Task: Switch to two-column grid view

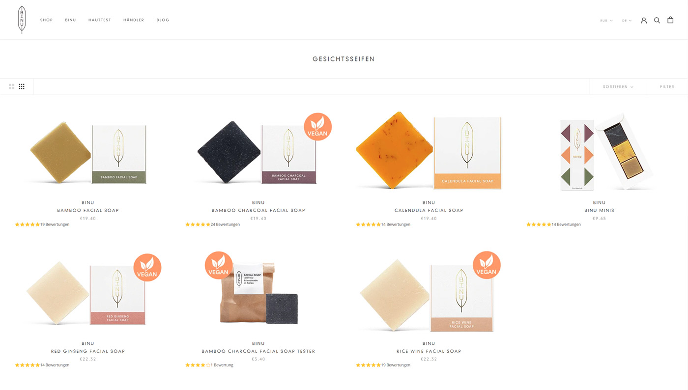Action: pyautogui.click(x=12, y=86)
